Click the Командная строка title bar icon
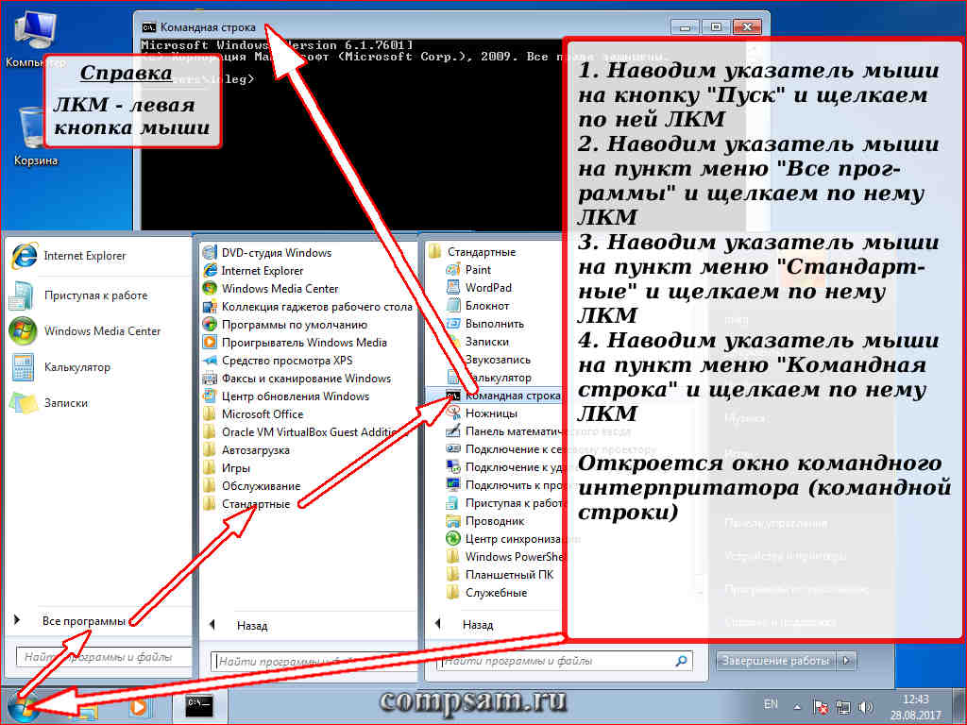967x725 pixels. pos(148,27)
